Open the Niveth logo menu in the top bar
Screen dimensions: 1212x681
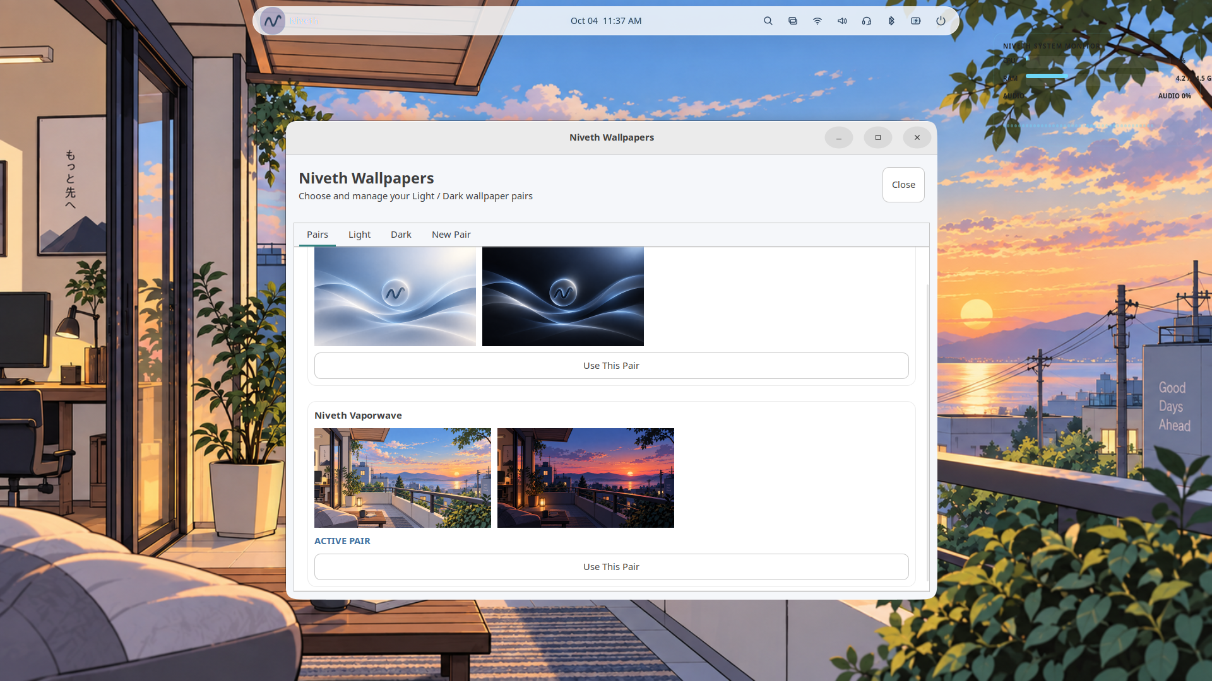tap(273, 21)
